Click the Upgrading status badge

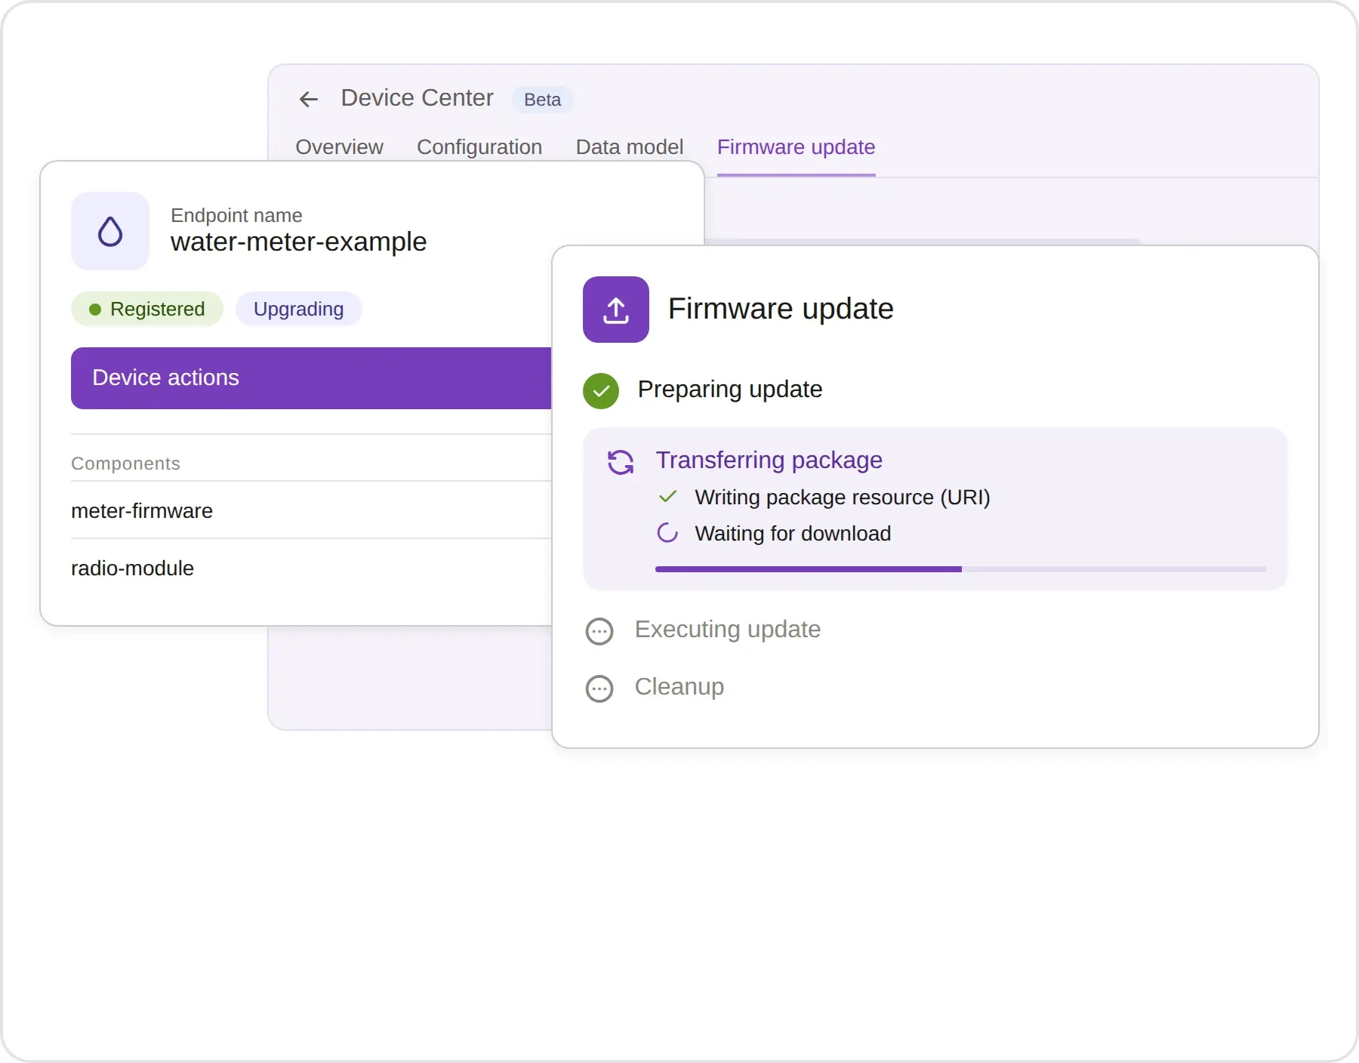pos(299,309)
